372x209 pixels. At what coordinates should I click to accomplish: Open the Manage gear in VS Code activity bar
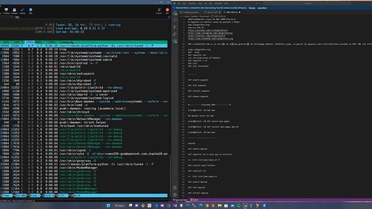(175, 194)
